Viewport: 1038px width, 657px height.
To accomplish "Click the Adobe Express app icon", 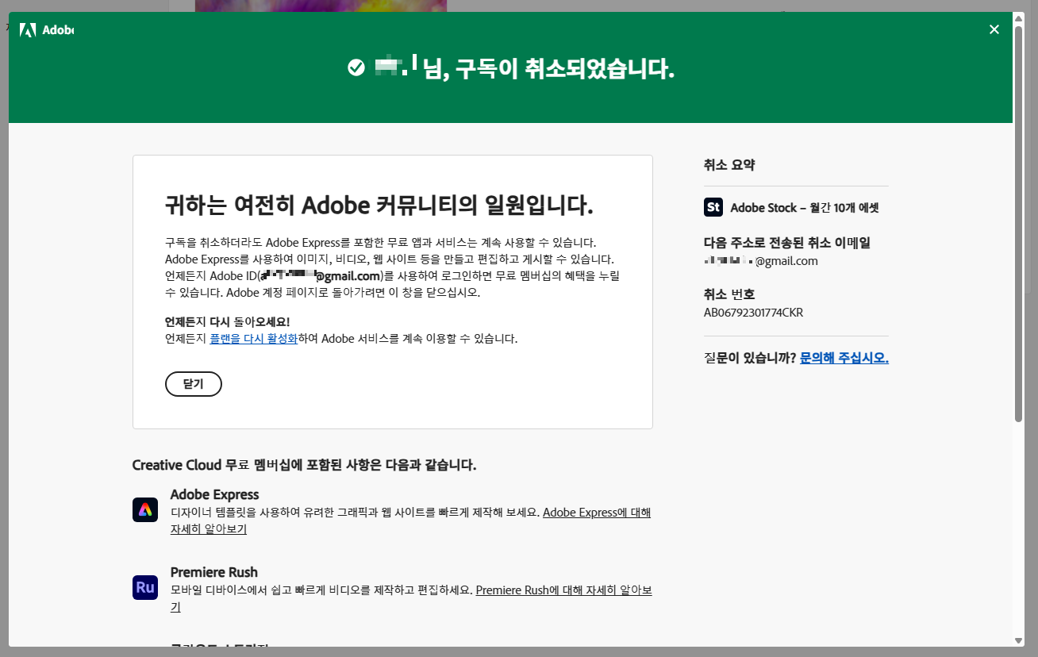I will pyautogui.click(x=145, y=509).
